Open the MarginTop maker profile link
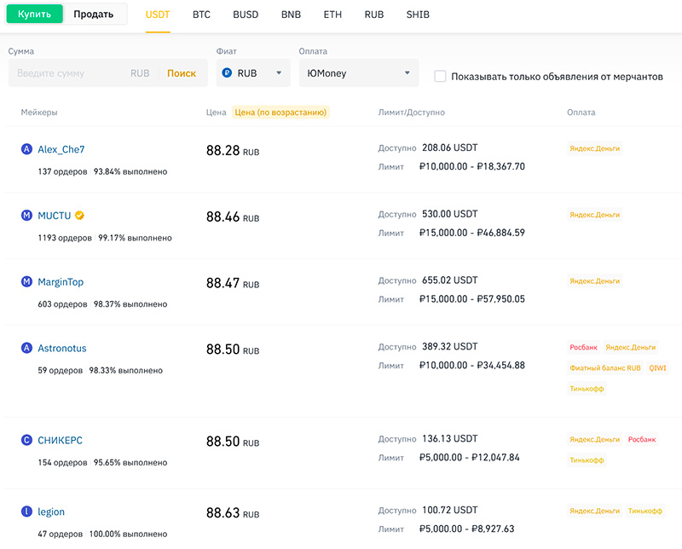Screen dimensions: 682x549 point(61,282)
